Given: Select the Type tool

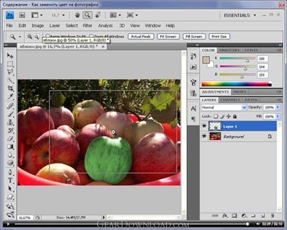Looking at the screenshot, I should (x=10, y=180).
